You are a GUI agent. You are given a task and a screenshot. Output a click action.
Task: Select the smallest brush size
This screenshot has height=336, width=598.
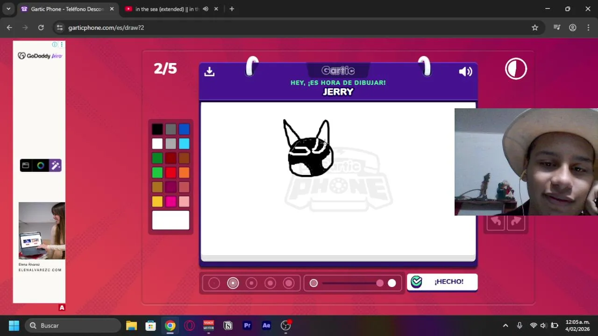[x=214, y=283]
